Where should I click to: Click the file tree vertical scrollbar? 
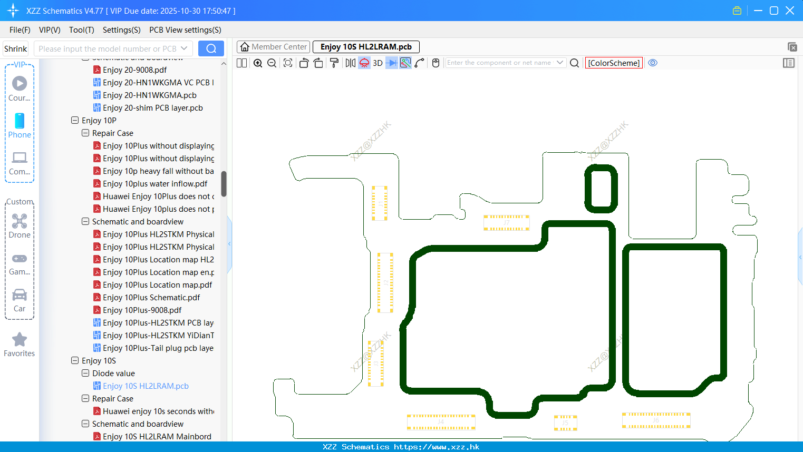click(224, 184)
